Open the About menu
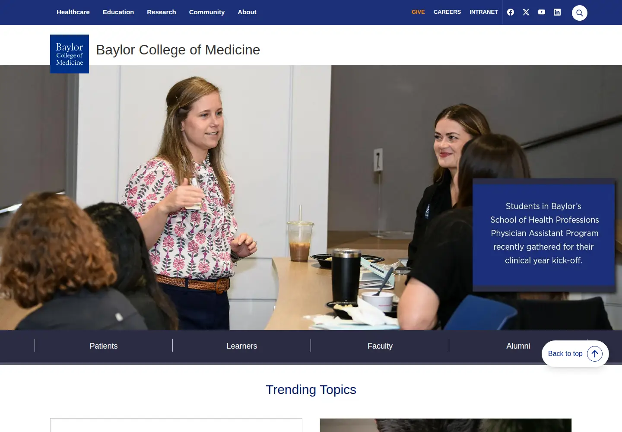Viewport: 622px width, 432px height. (247, 12)
